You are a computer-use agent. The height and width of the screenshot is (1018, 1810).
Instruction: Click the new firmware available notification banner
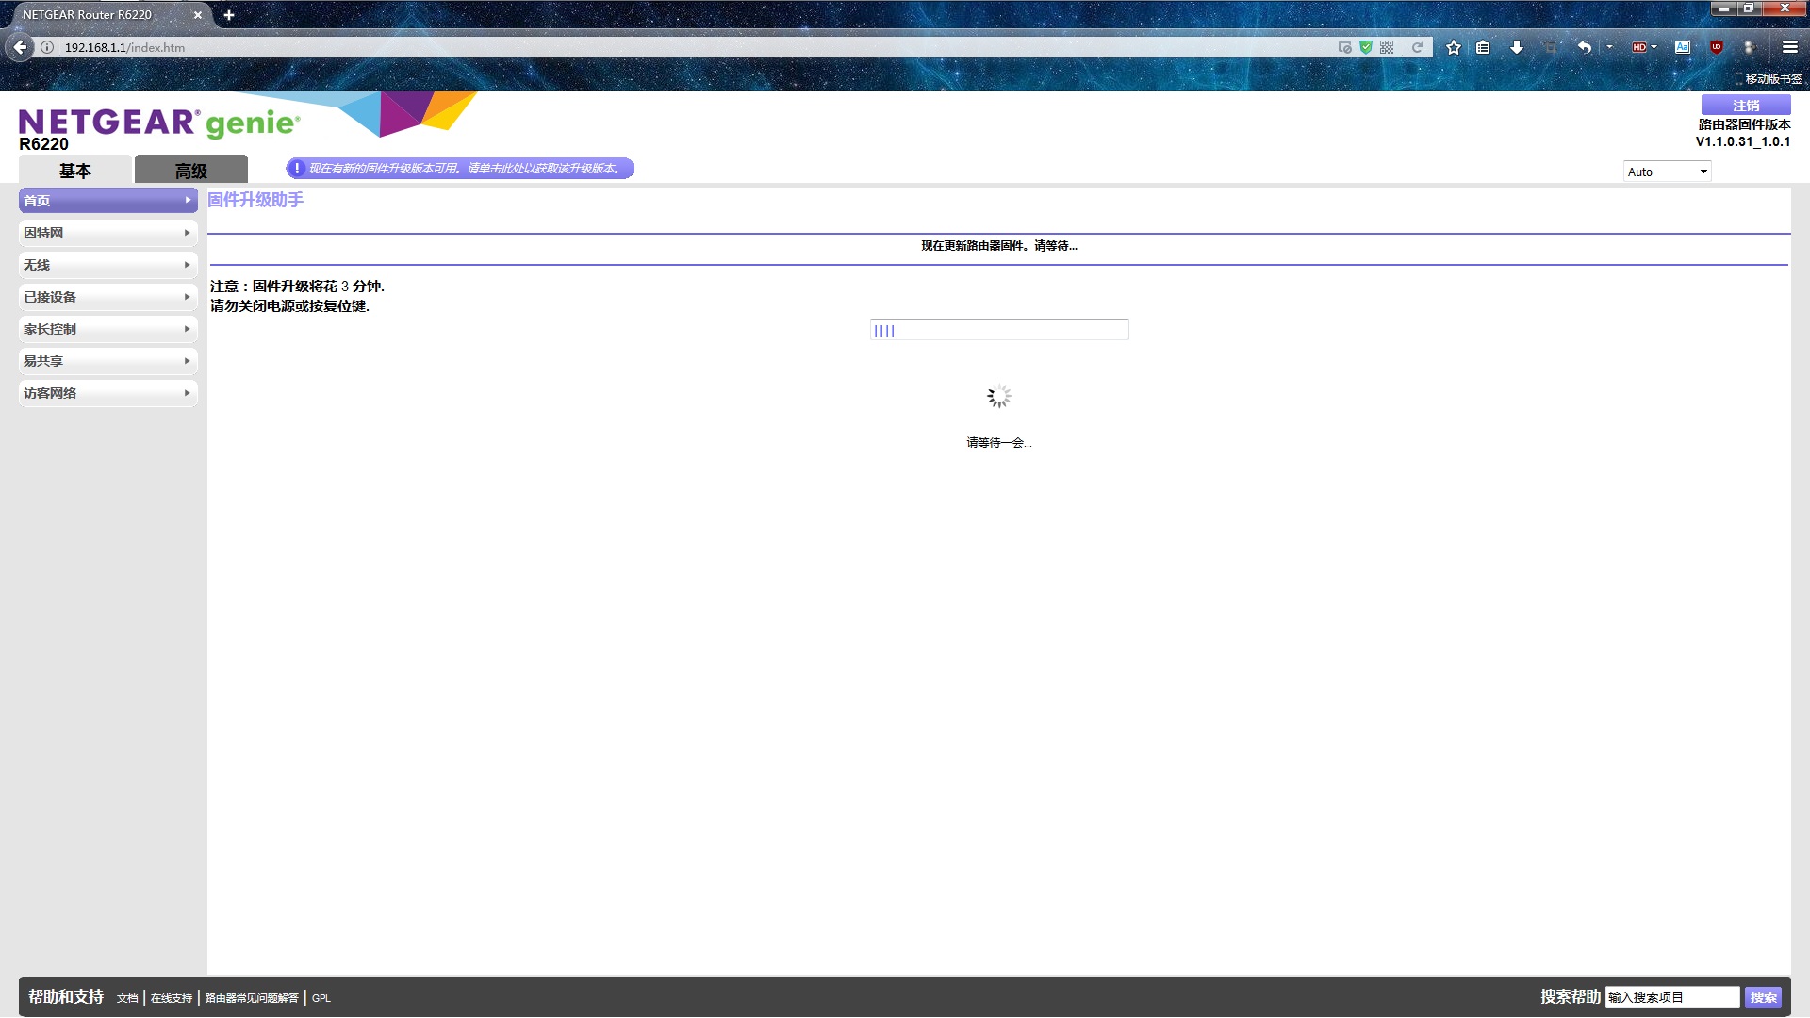pyautogui.click(x=460, y=169)
